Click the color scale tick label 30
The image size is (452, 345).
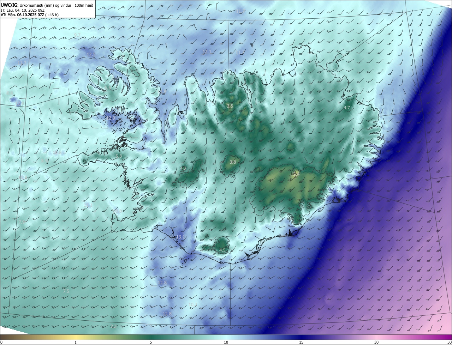(x=376, y=342)
